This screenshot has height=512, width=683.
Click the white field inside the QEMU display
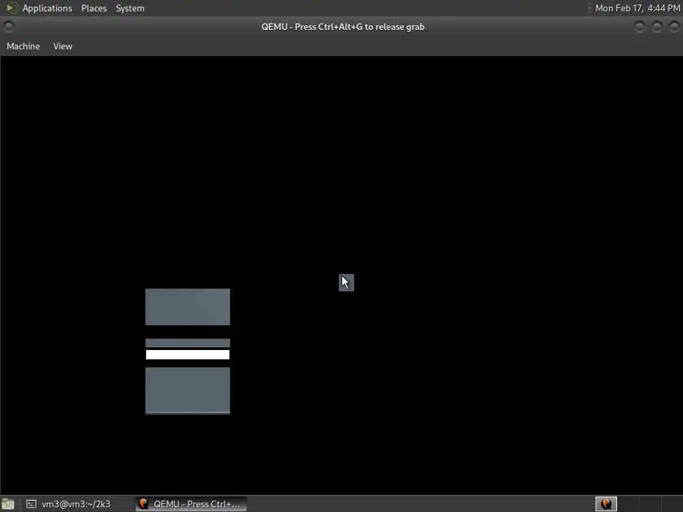coord(187,355)
